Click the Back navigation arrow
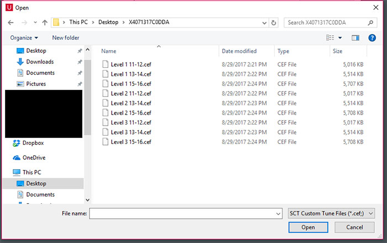This screenshot has height=243, width=387. 11,23
